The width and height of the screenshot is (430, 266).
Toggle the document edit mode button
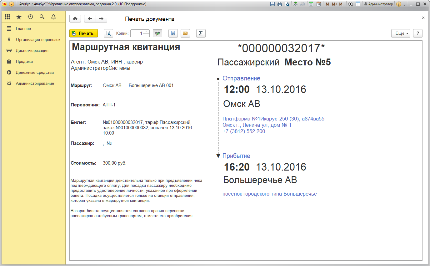pos(158,33)
